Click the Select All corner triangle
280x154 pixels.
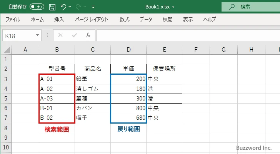[x=7, y=50]
